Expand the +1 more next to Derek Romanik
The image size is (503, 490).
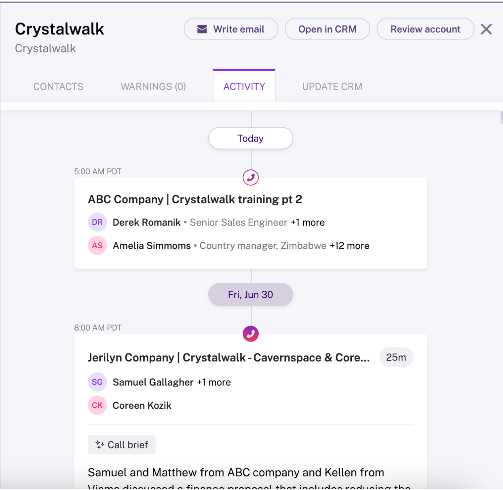pyautogui.click(x=308, y=222)
